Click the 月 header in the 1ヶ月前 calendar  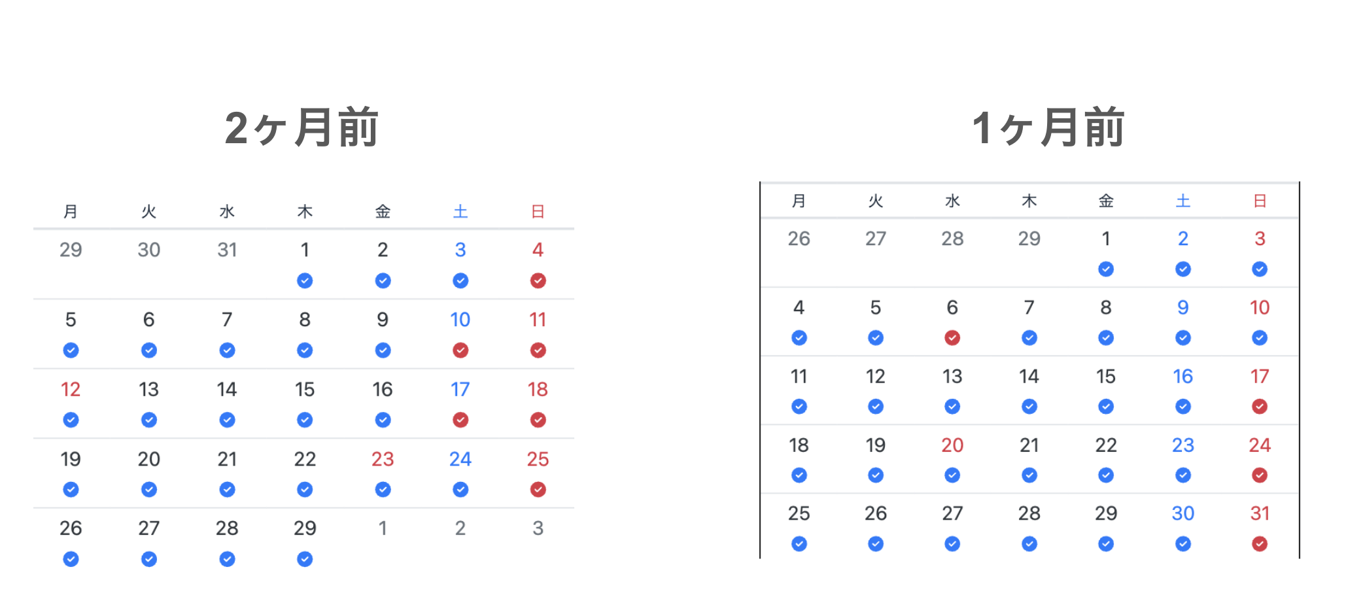tap(799, 201)
